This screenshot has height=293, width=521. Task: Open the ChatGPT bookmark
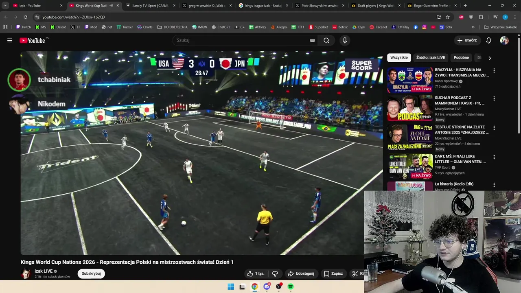221,27
